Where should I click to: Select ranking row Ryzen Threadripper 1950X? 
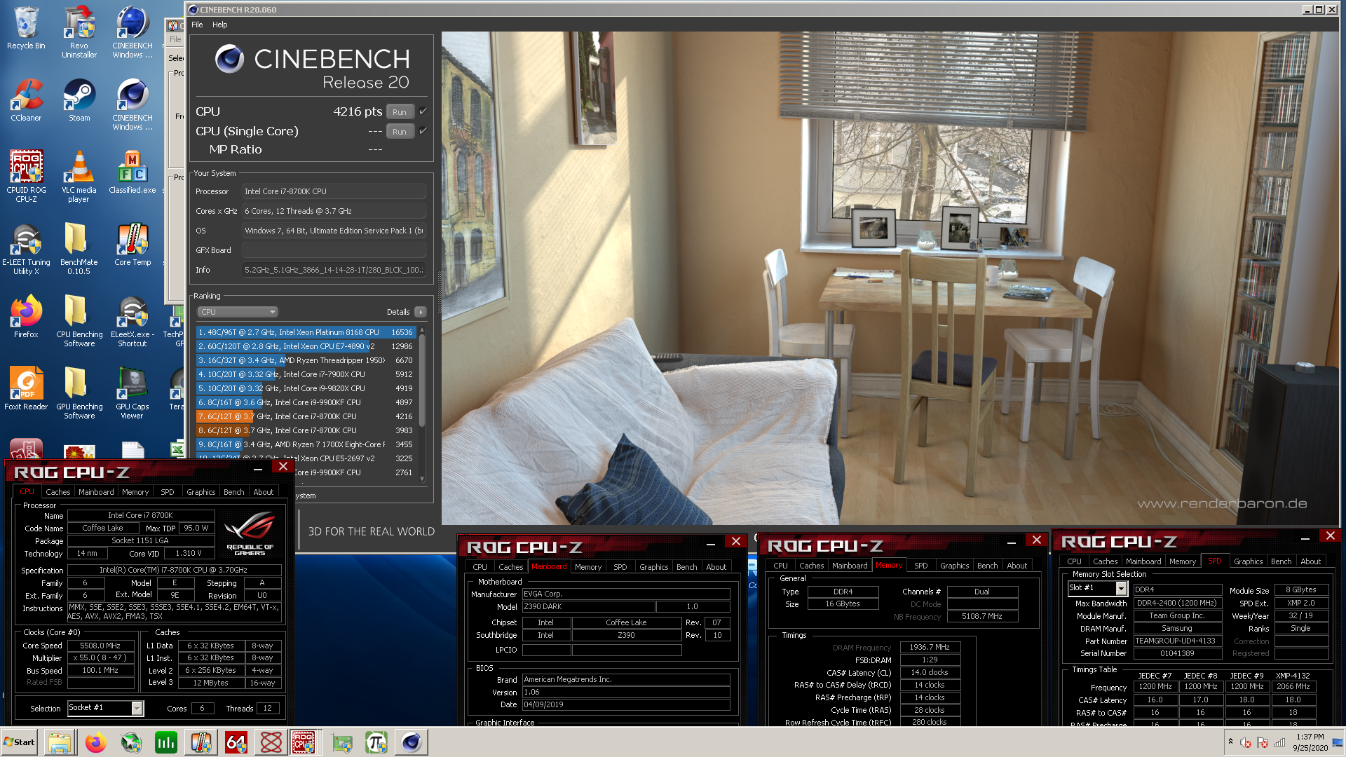click(x=306, y=360)
